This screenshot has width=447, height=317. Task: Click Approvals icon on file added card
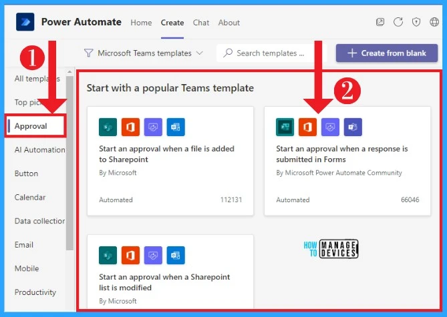point(153,127)
